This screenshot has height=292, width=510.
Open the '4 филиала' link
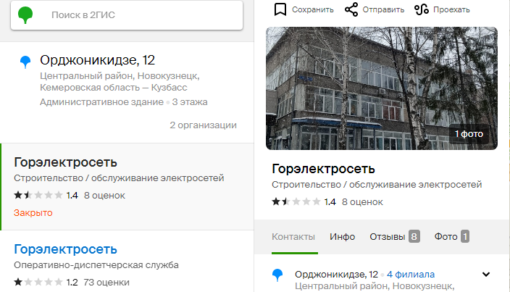(x=411, y=275)
